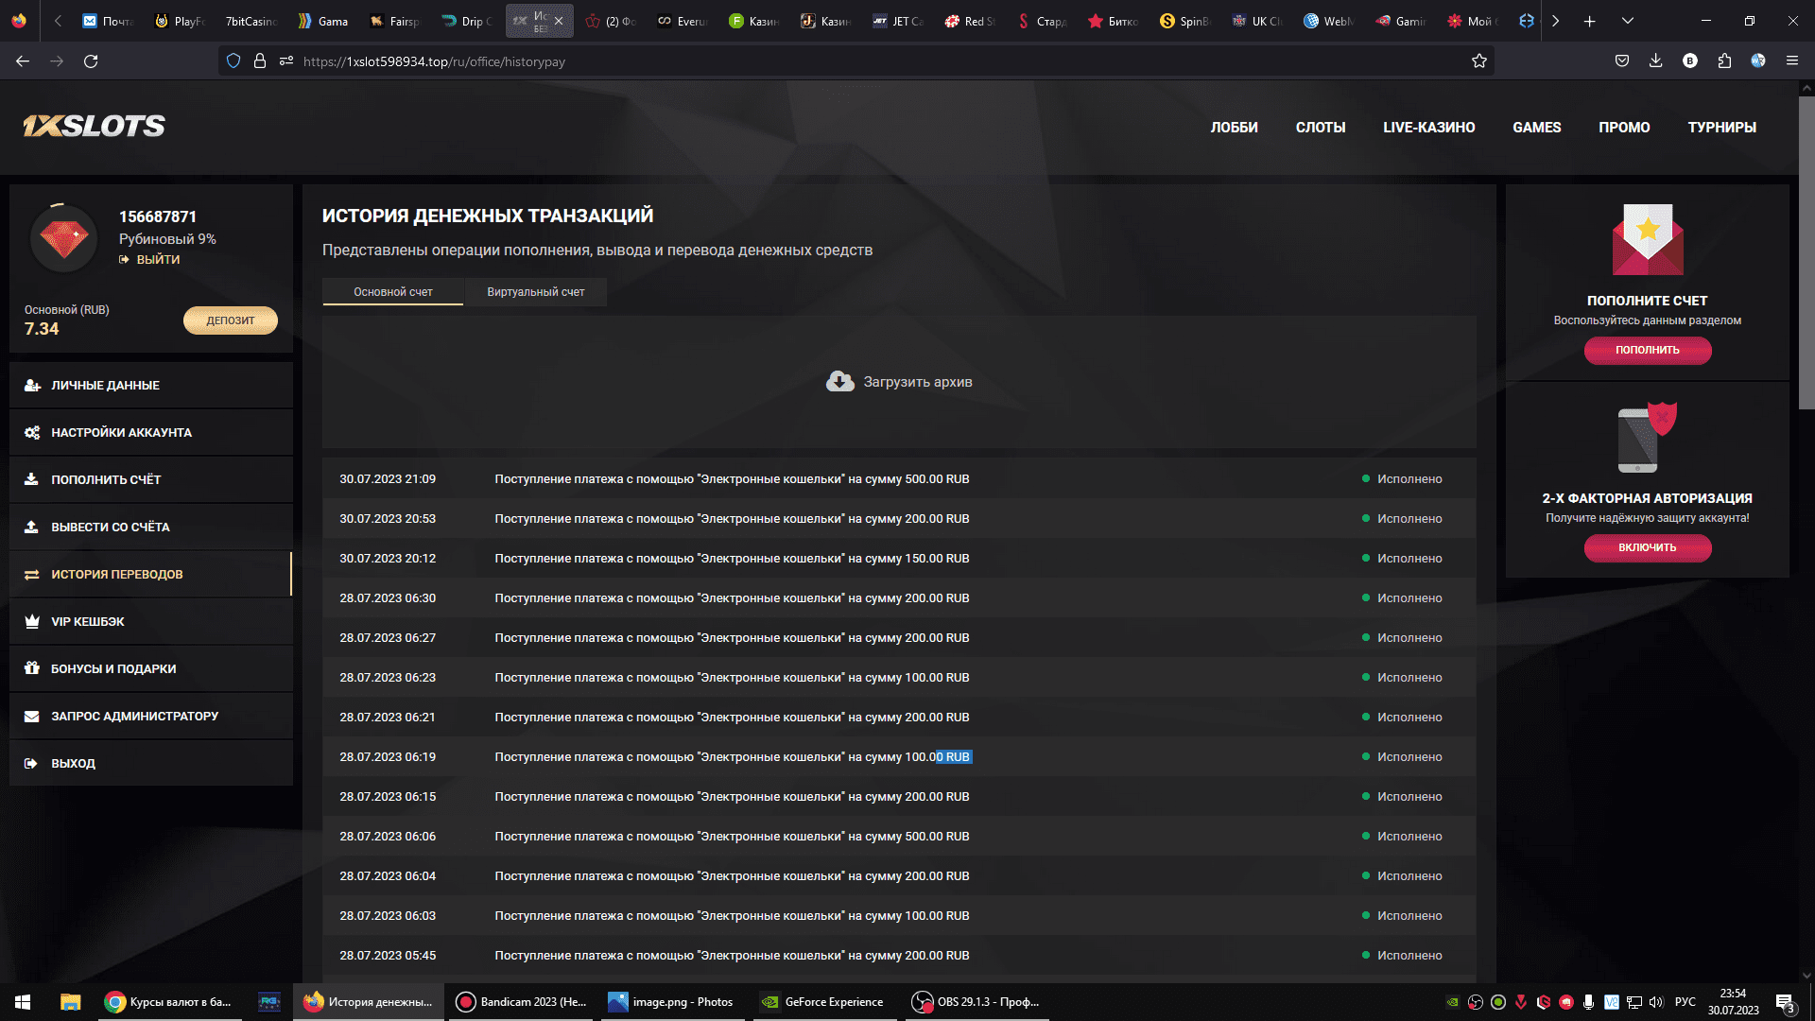Open ВЫВЕСТИ СО СЧЁТА sidebar item
Image resolution: width=1815 pixels, height=1021 pixels.
[111, 528]
